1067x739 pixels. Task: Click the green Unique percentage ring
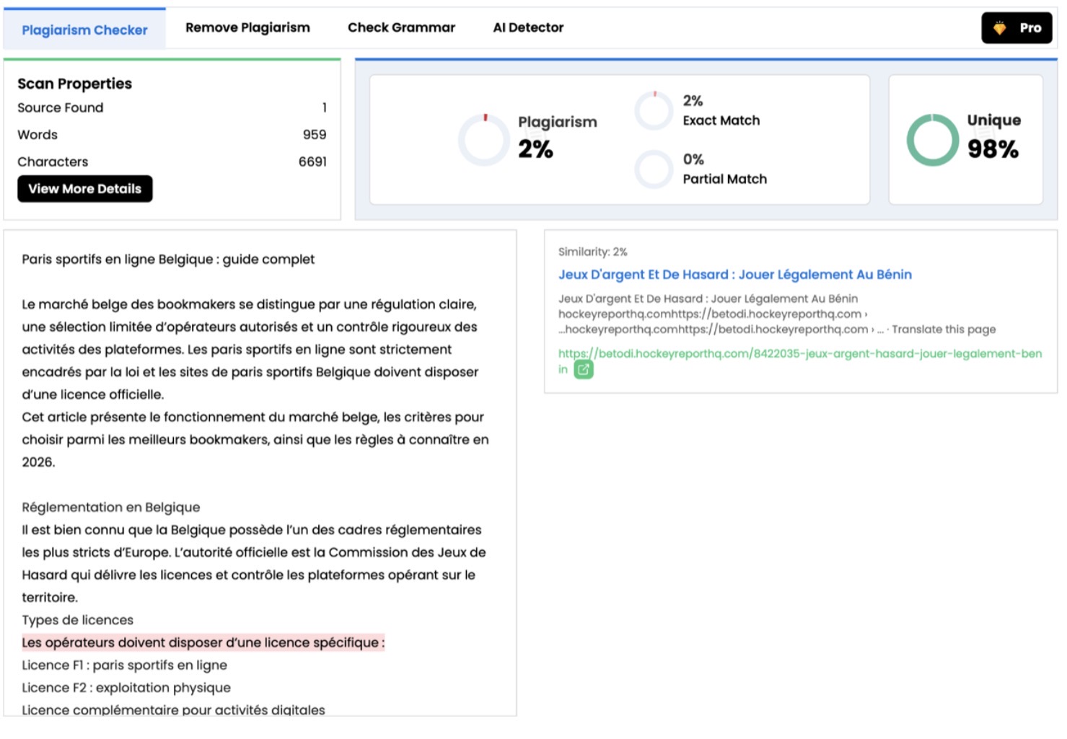933,140
